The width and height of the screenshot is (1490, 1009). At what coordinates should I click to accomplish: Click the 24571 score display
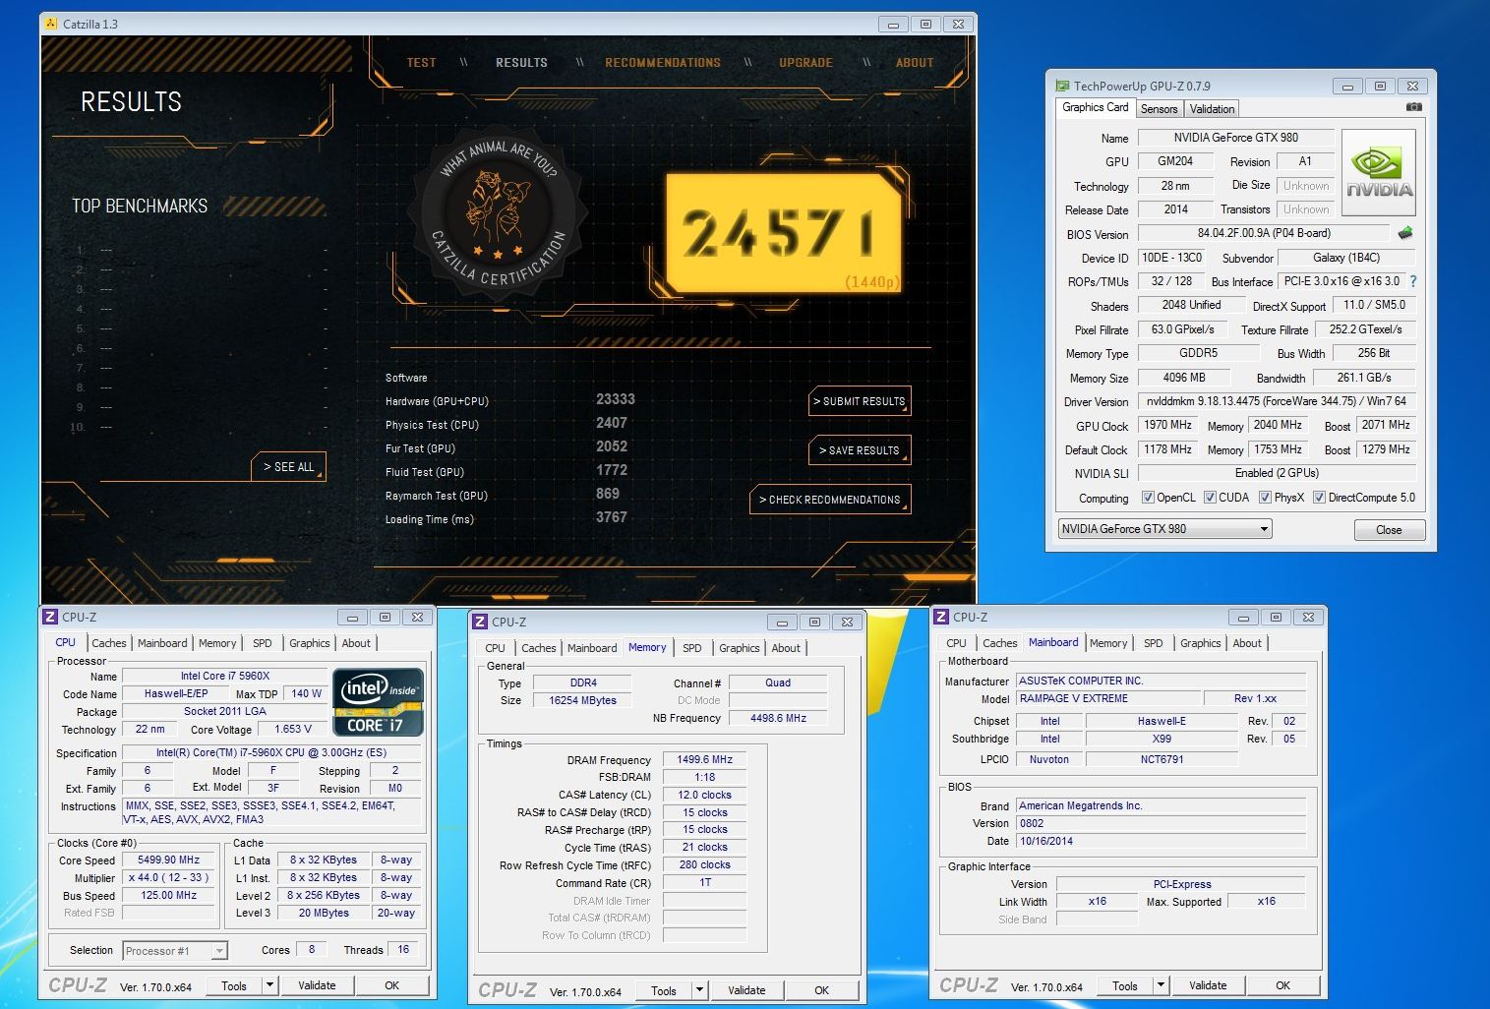(x=784, y=233)
